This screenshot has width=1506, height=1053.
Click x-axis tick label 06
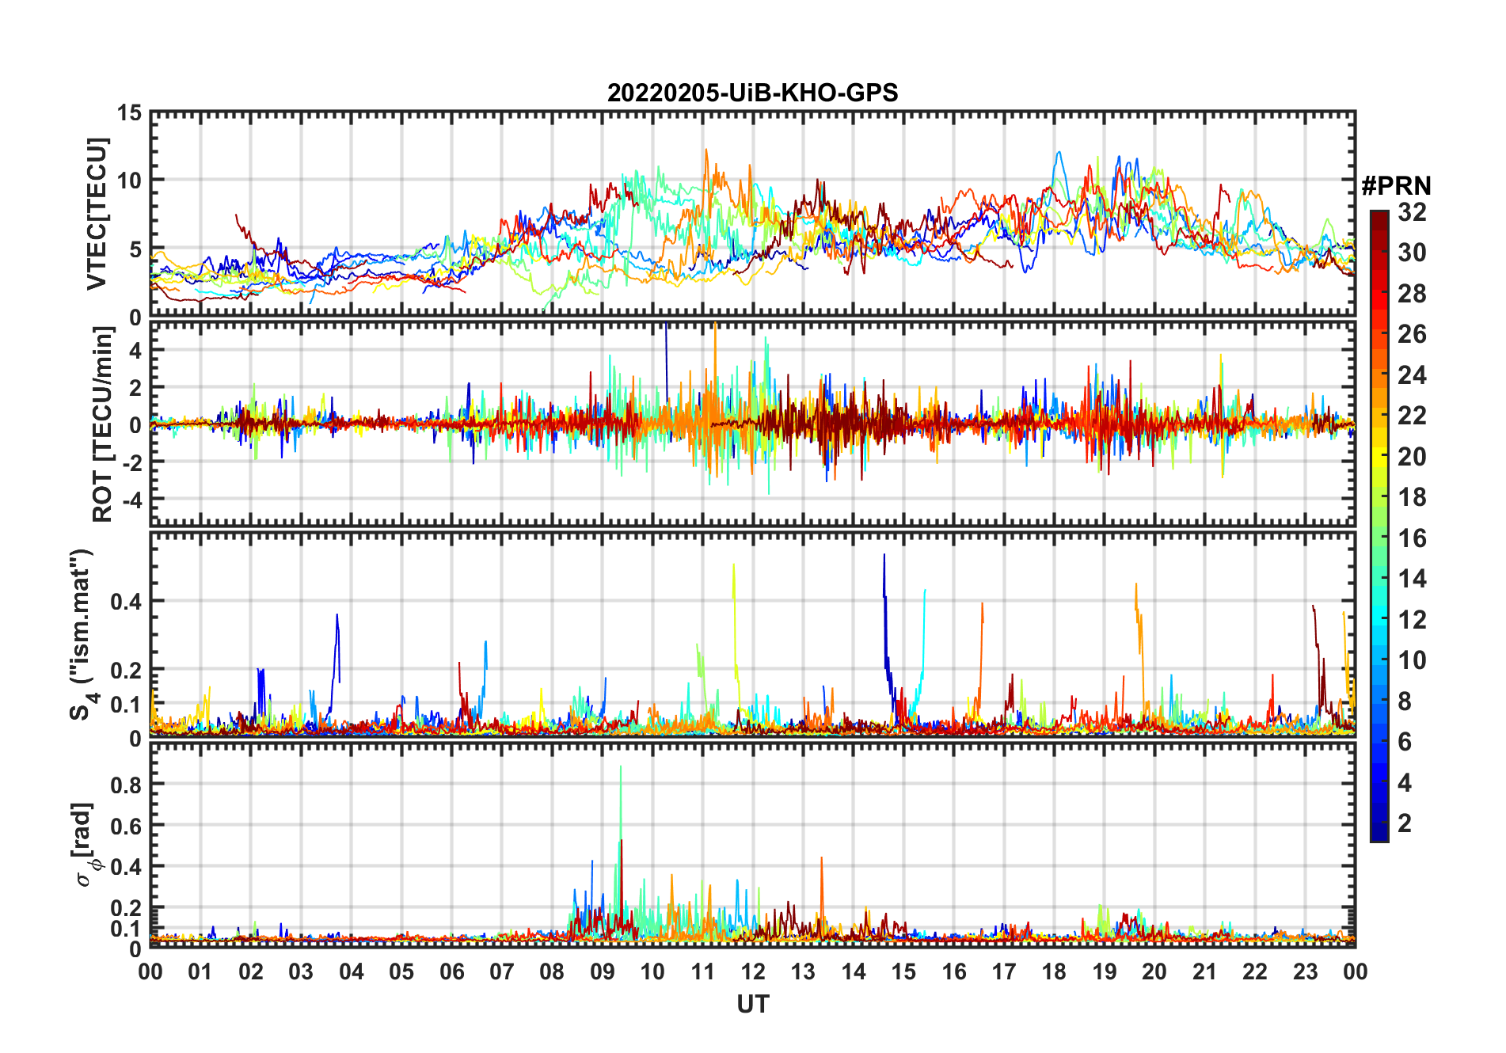451,971
